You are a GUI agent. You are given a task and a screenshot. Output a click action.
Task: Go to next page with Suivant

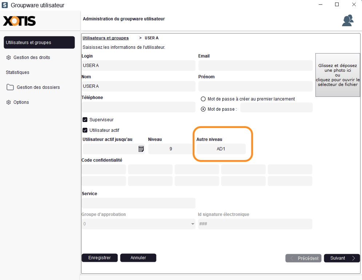pos(342,258)
